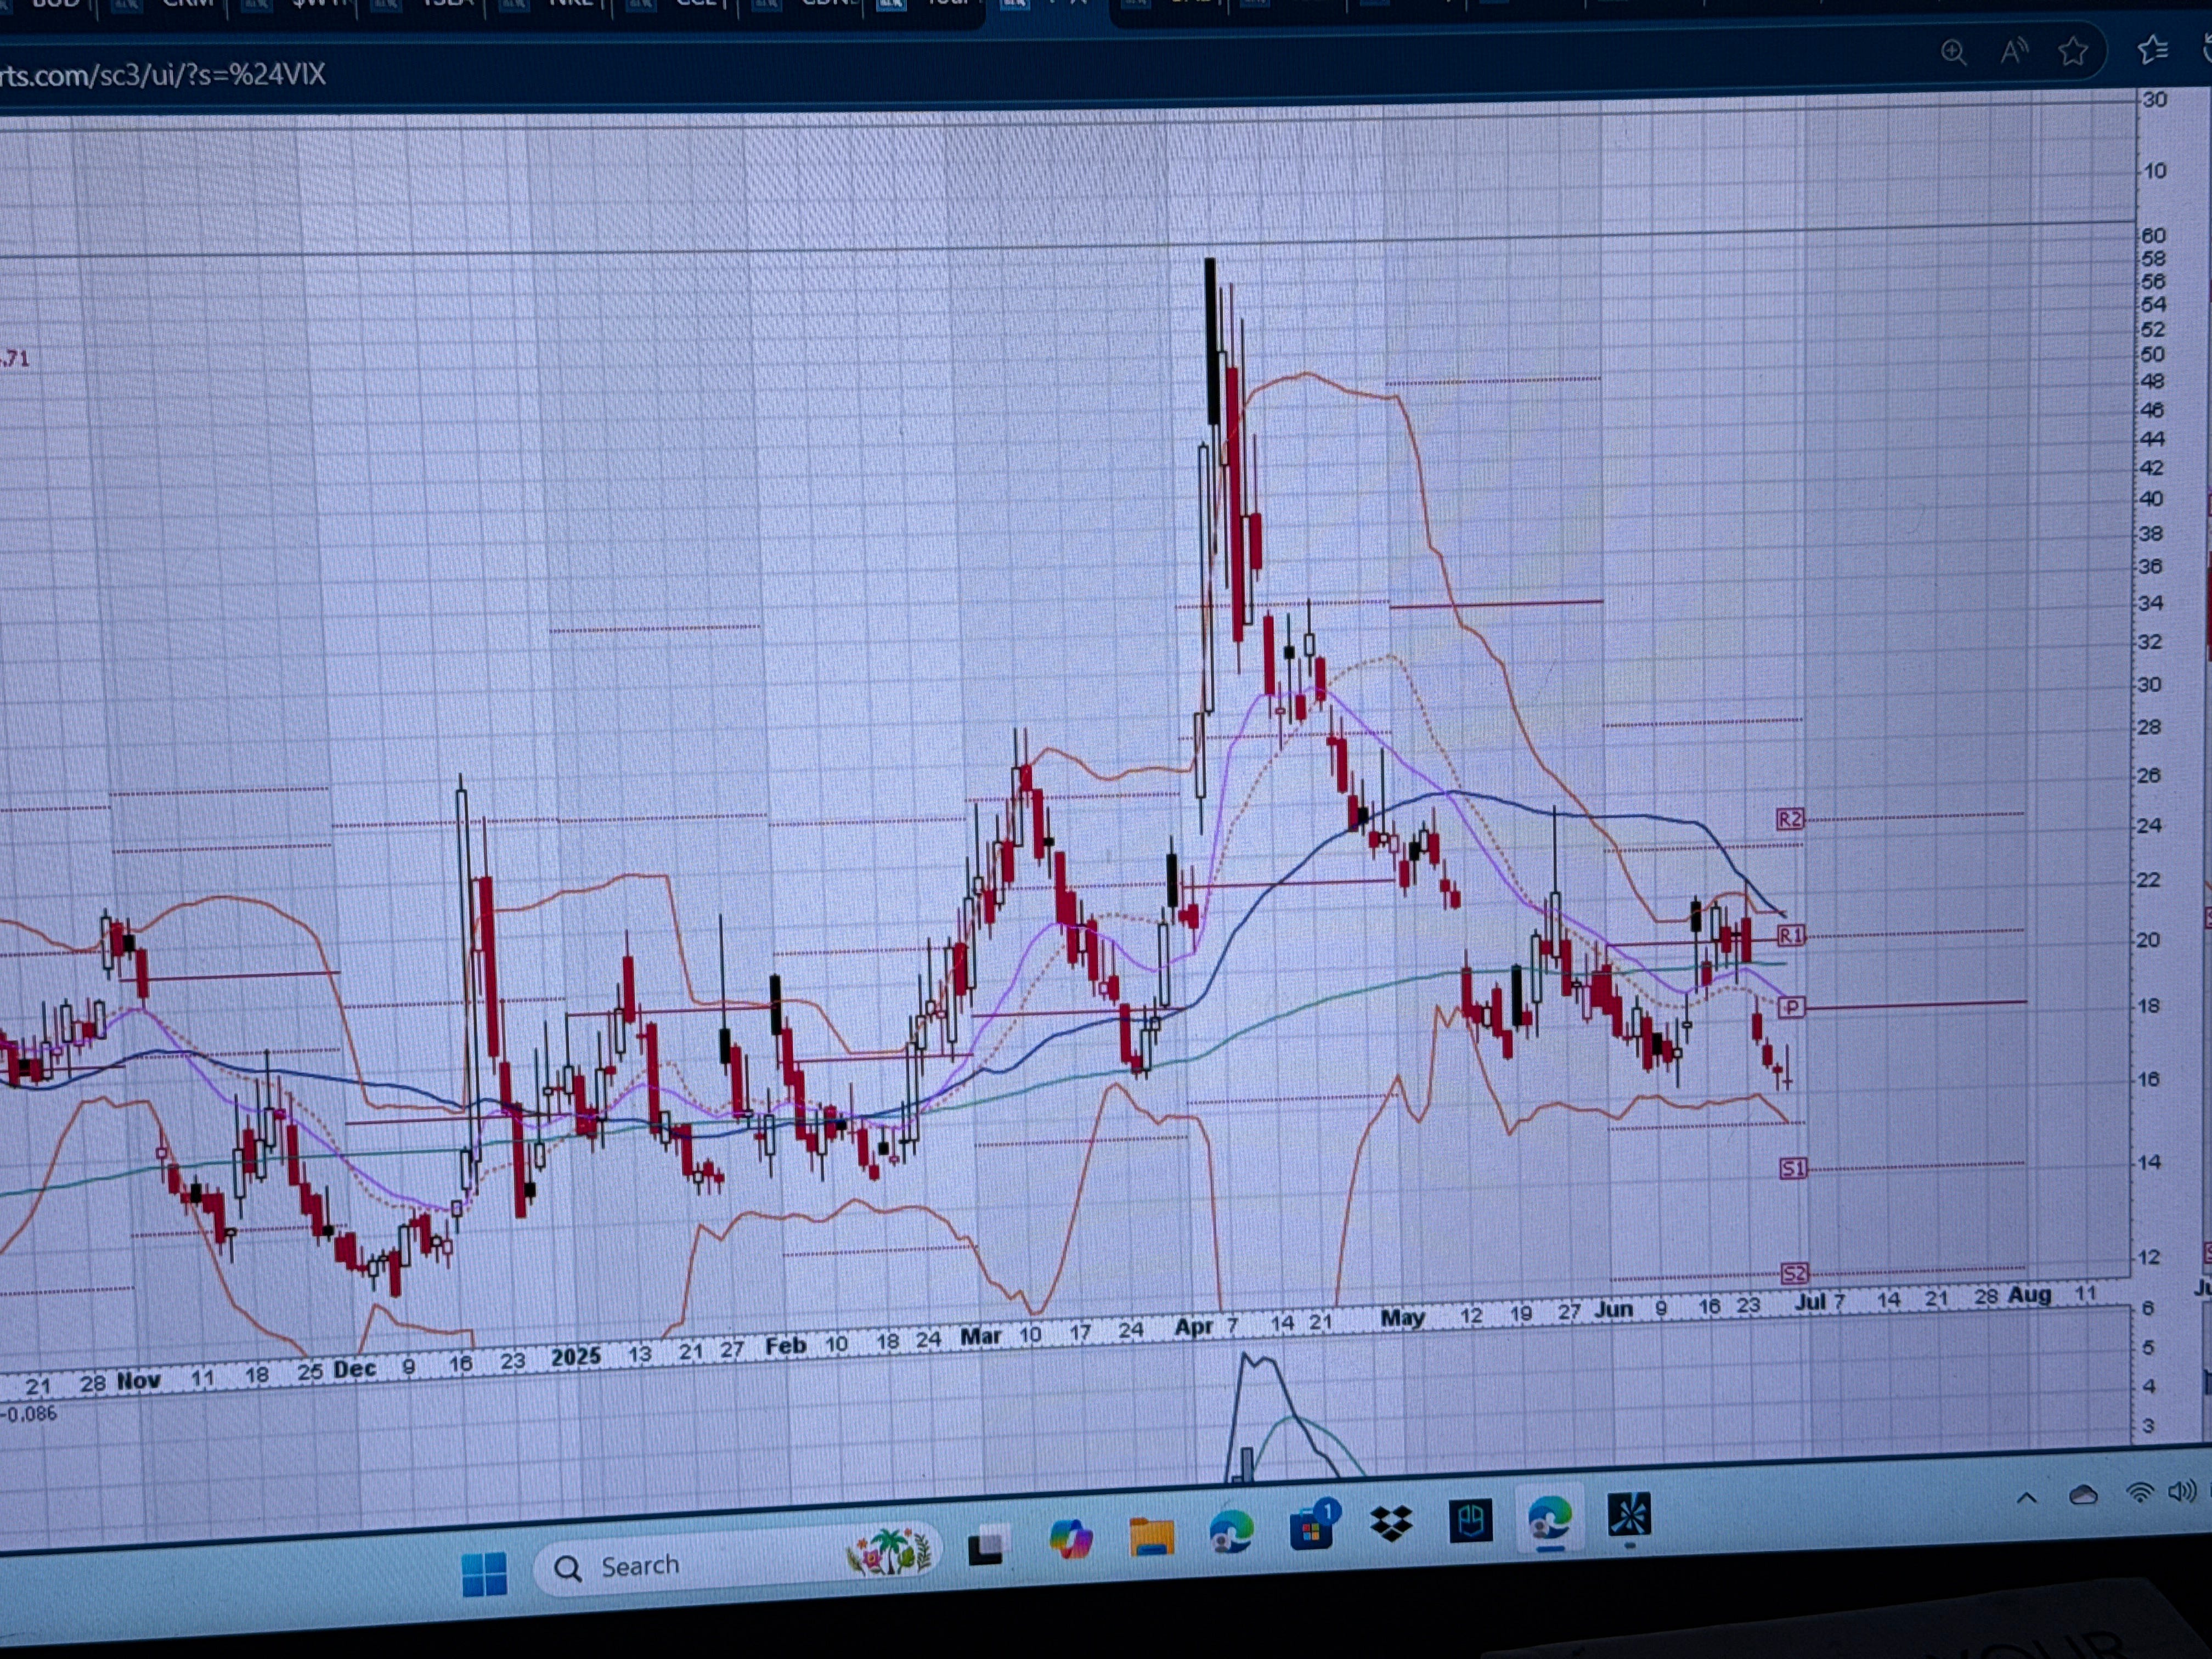Click the '26' price axis label
Screen dimensions: 2212x1659
tap(2149, 775)
